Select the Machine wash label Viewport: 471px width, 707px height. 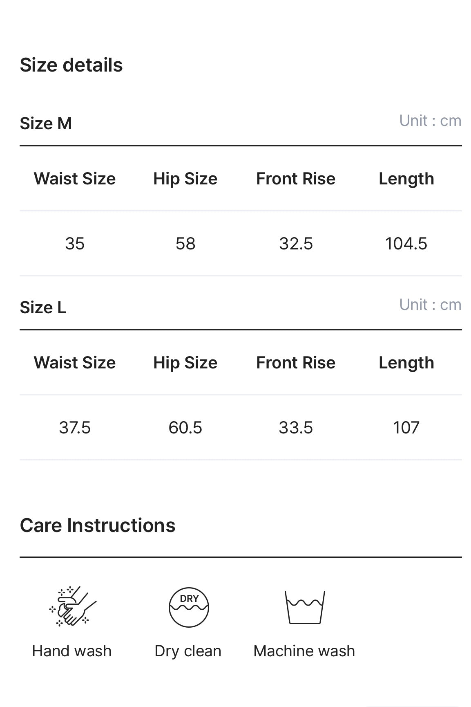coord(304,651)
